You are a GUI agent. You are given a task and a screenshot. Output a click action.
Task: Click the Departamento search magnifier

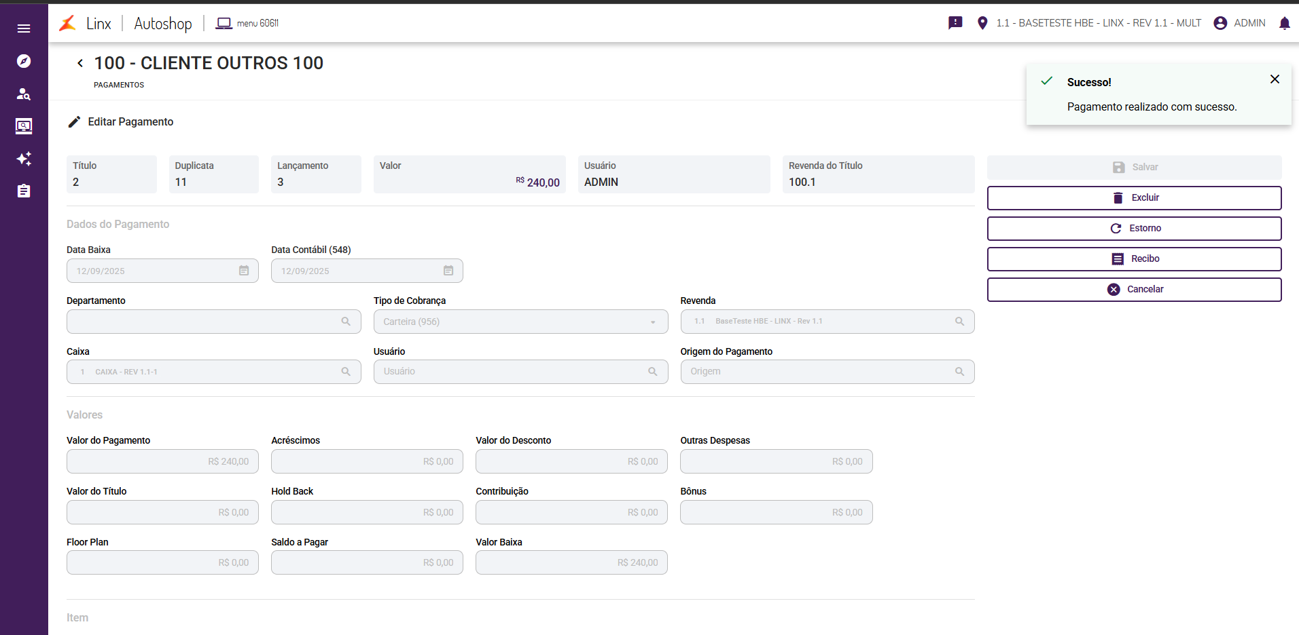tap(346, 322)
